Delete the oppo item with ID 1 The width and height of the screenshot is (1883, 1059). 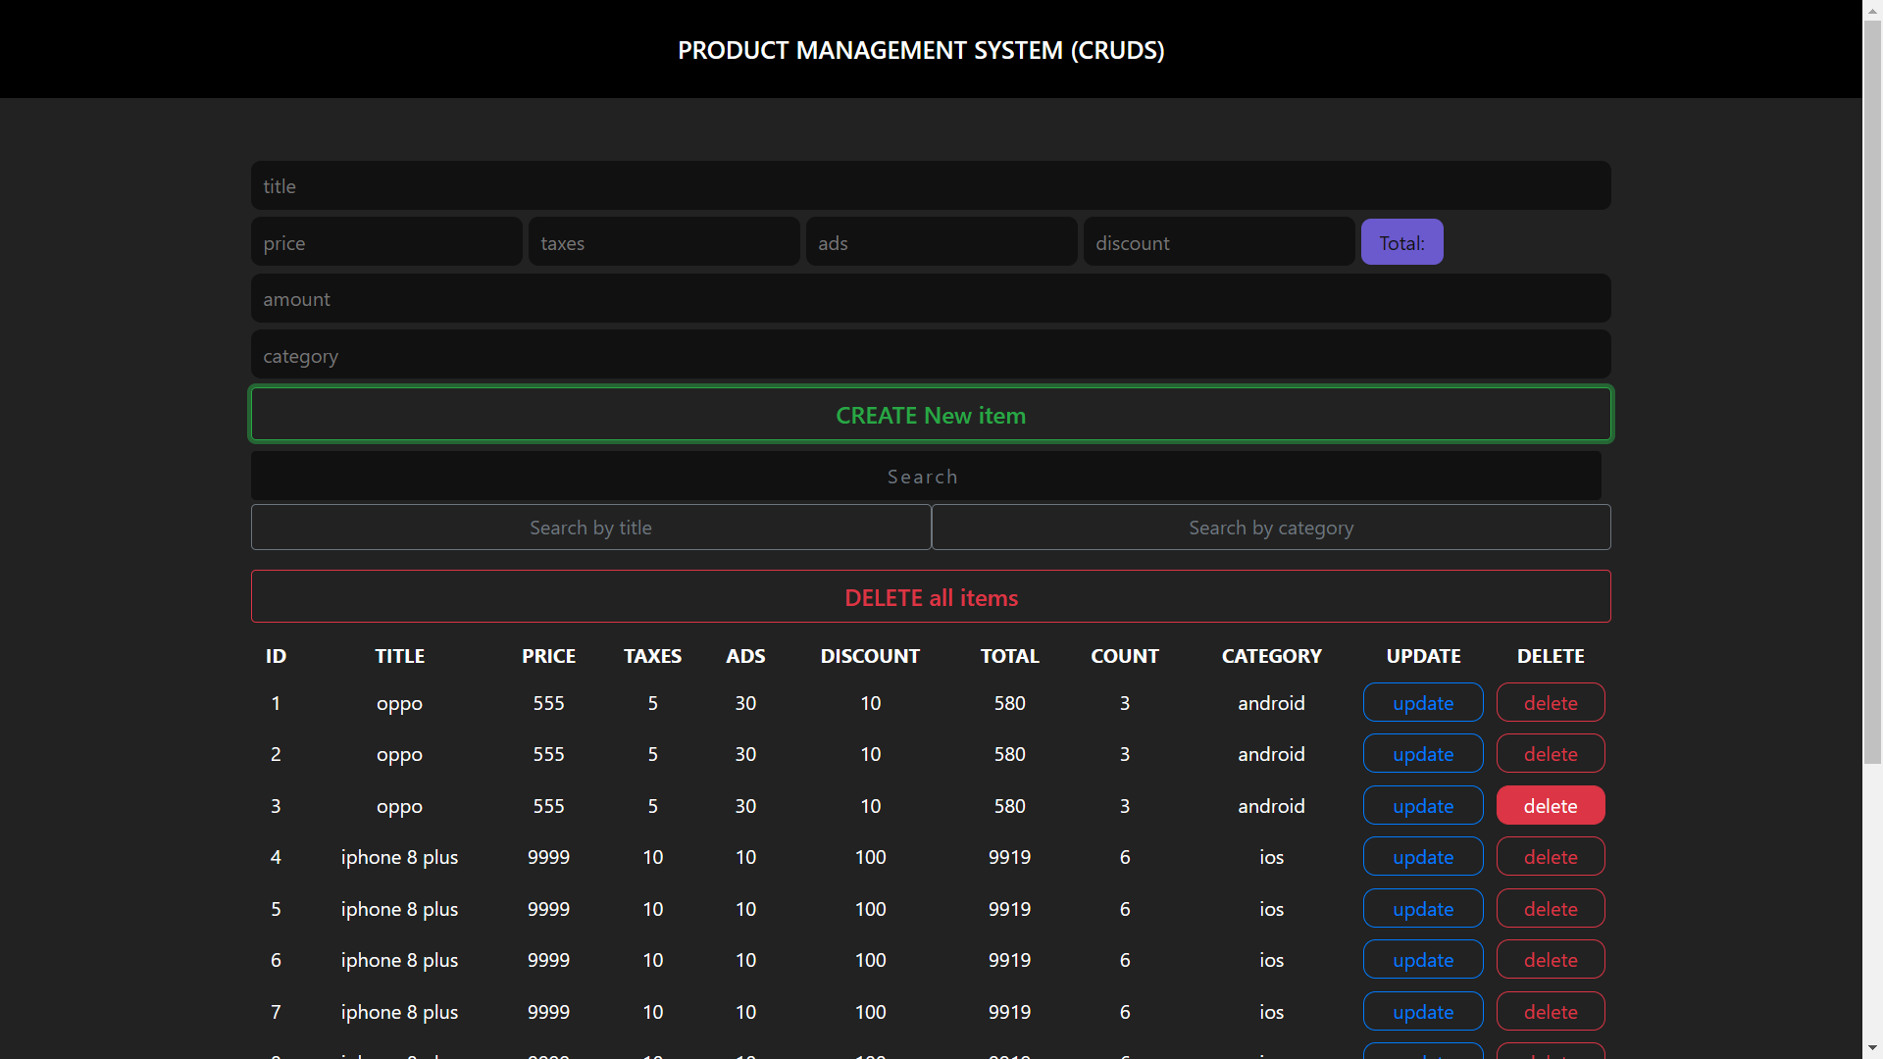click(1551, 703)
